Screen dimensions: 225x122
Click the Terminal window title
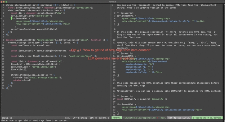(112, 1)
